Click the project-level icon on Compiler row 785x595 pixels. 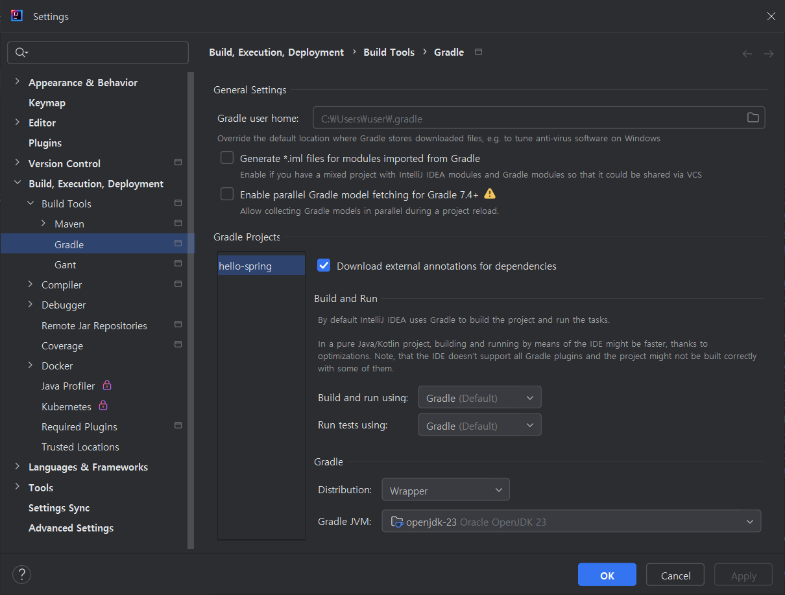pos(178,284)
